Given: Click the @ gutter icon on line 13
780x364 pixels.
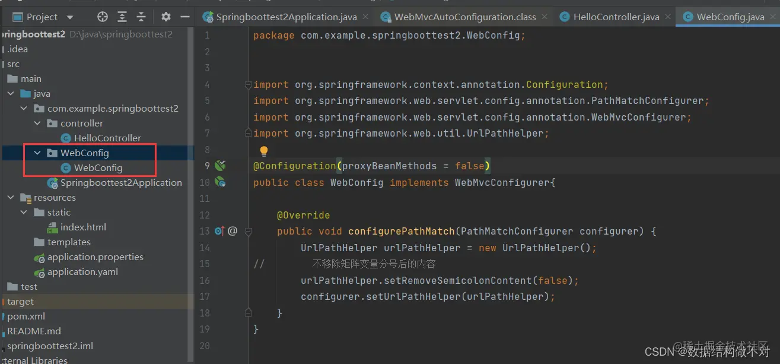Looking at the screenshot, I should pyautogui.click(x=233, y=231).
